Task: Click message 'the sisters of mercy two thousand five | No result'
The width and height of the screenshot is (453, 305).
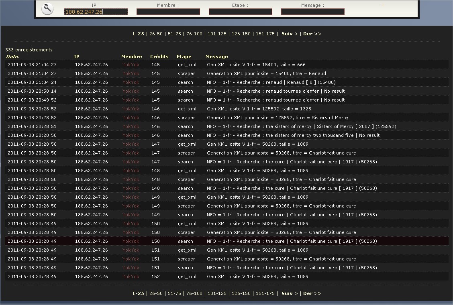Action: pos(293,136)
